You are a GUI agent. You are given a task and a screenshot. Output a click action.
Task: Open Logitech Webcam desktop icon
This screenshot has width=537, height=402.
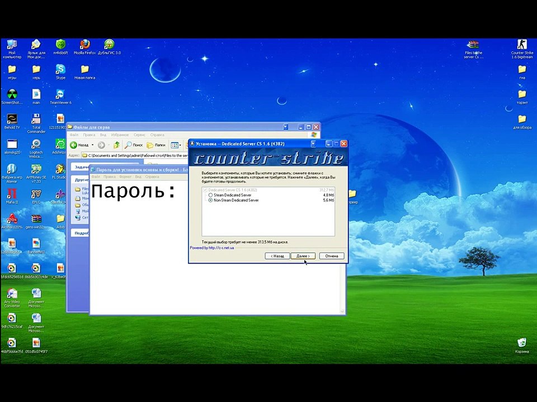click(x=36, y=149)
